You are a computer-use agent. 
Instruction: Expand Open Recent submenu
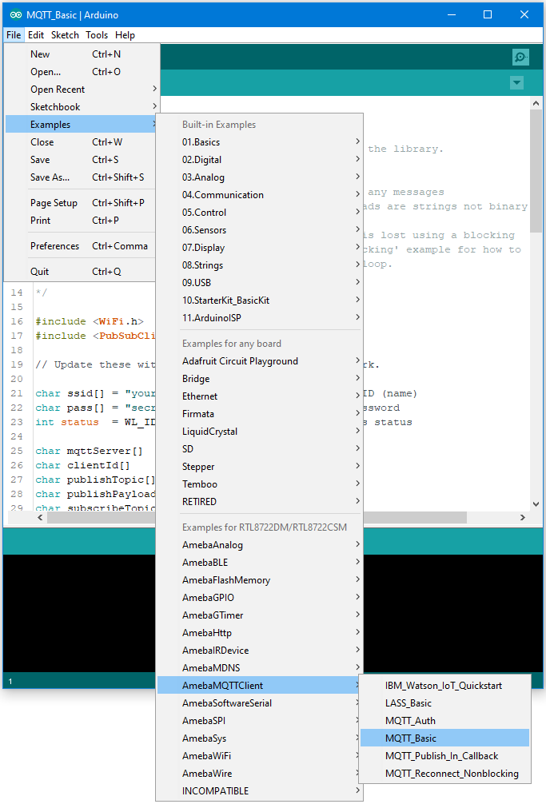[x=81, y=90]
